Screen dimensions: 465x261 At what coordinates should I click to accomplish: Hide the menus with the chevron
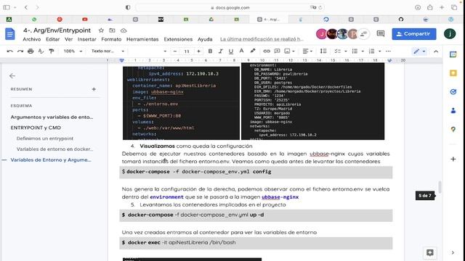[436, 51]
